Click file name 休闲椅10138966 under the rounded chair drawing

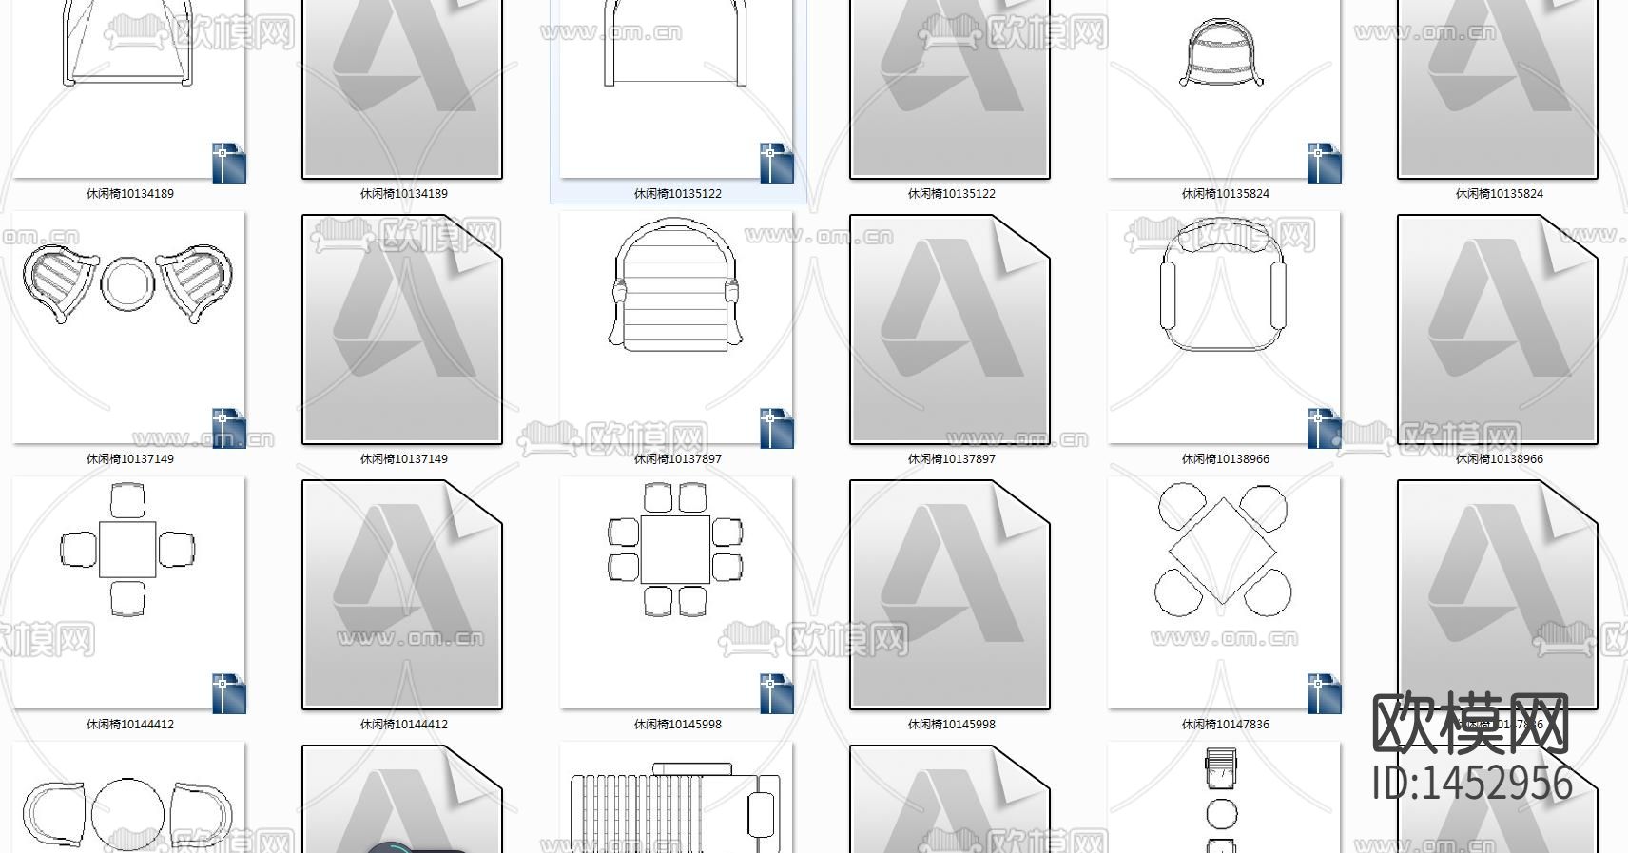(x=1226, y=459)
